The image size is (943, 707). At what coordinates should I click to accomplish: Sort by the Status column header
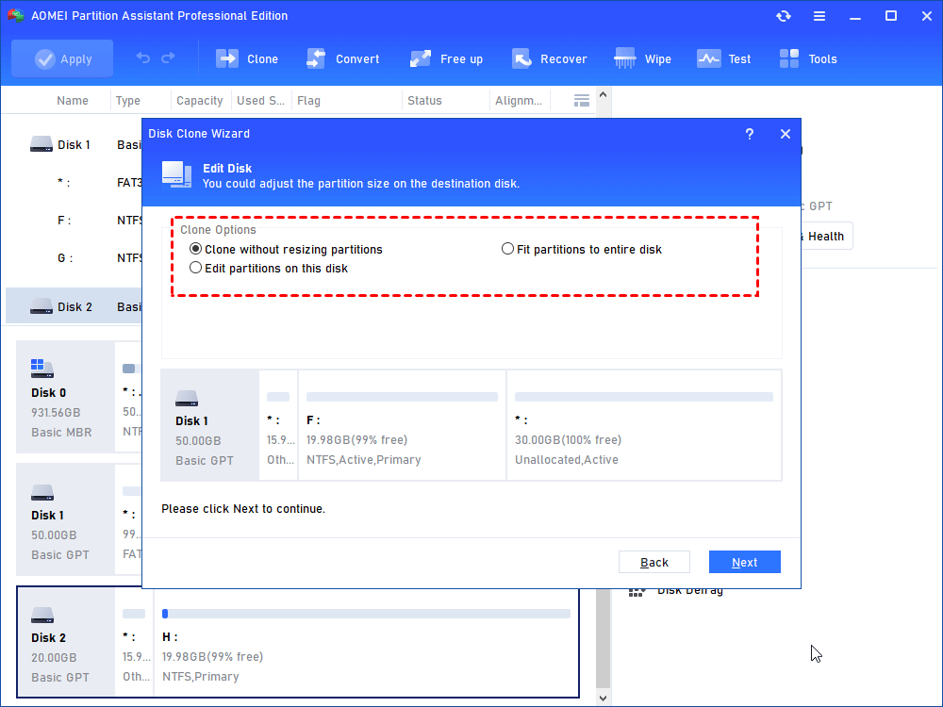[424, 101]
